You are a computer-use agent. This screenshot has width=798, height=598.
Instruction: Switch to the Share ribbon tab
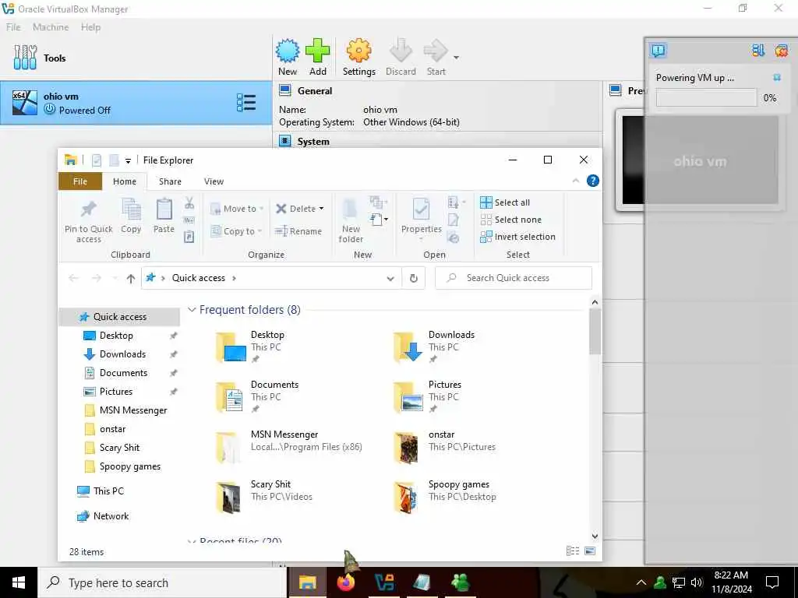pyautogui.click(x=170, y=181)
